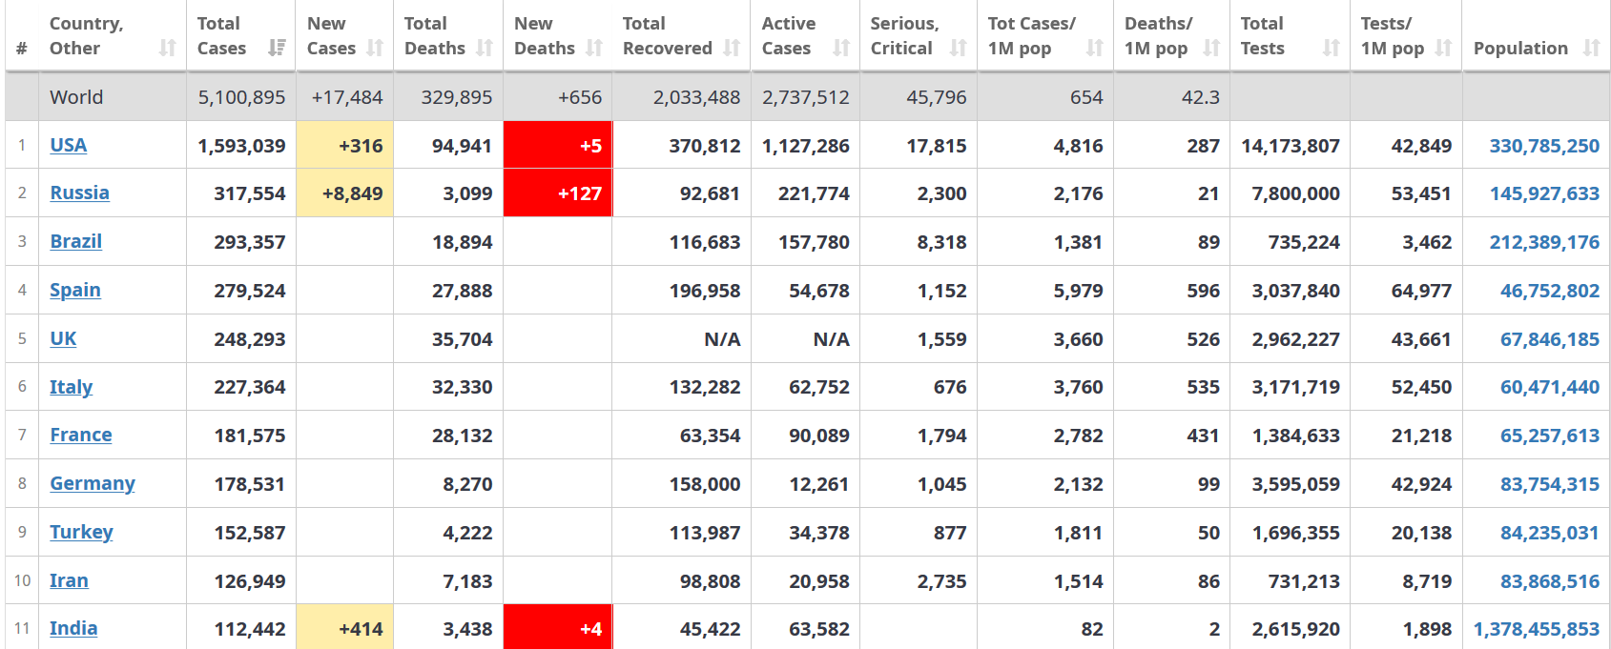
Task: Select Spain tests per million 64,977
Action: pyautogui.click(x=1421, y=291)
